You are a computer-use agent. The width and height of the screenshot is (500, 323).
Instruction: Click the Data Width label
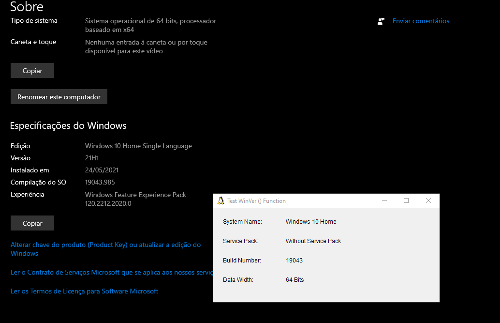tap(238, 280)
